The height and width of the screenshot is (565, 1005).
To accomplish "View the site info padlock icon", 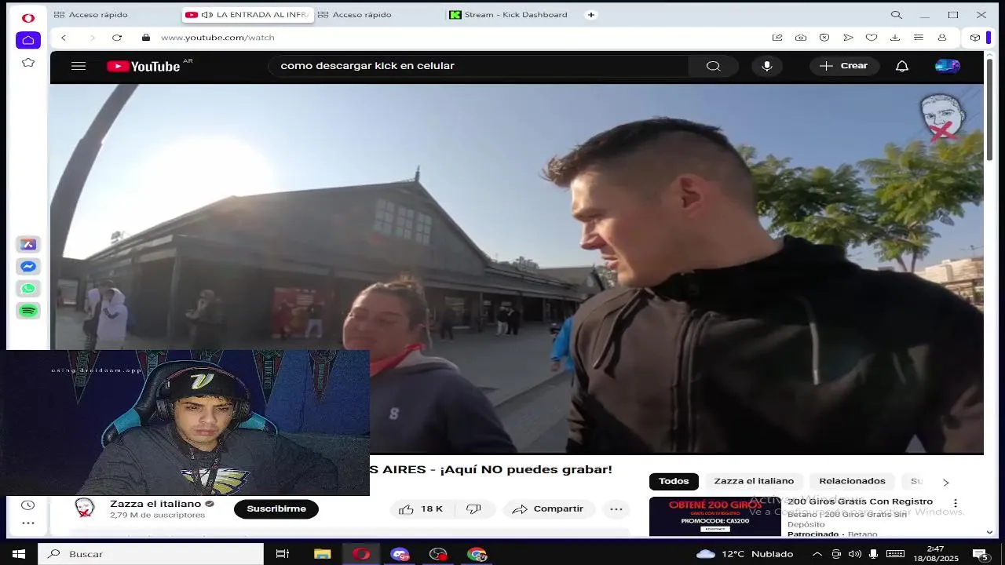I will point(145,38).
